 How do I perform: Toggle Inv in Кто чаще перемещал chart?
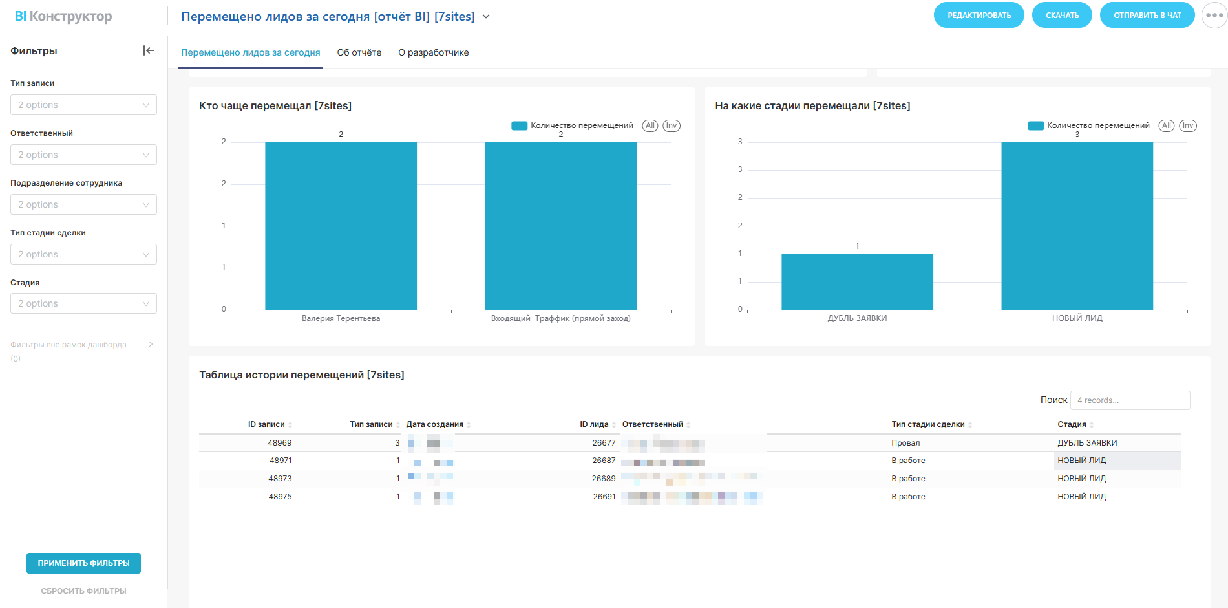672,125
